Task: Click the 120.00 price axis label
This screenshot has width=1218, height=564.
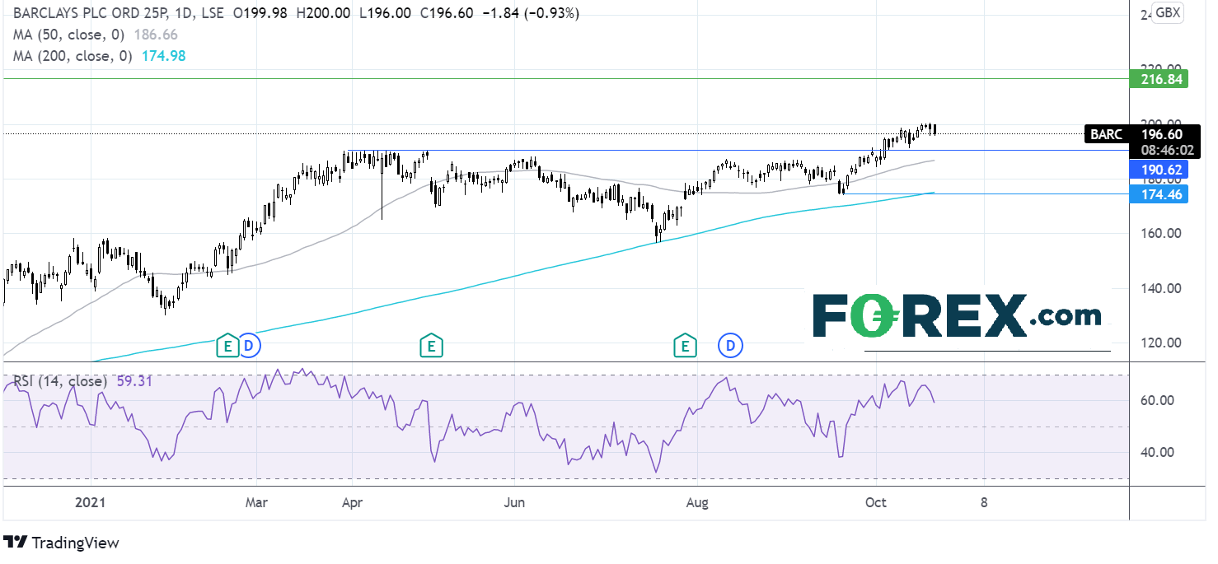Action: click(1163, 343)
